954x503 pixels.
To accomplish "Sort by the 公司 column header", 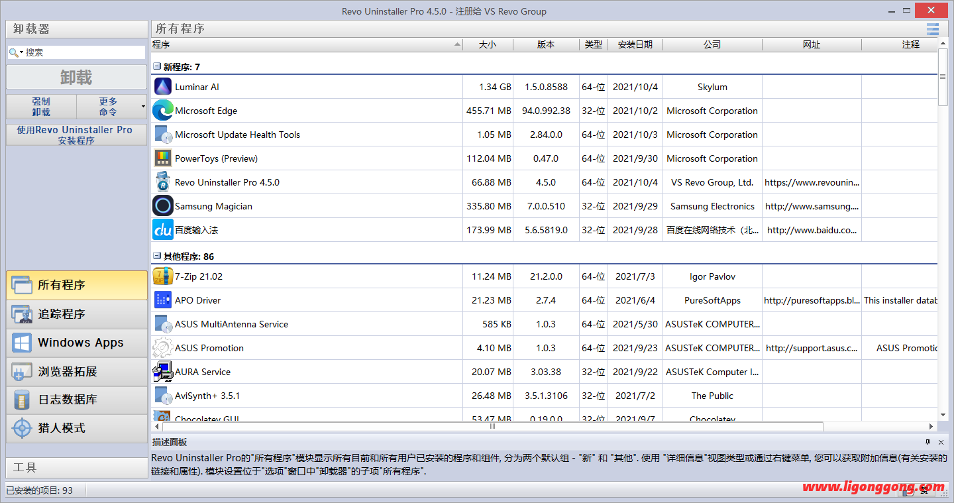I will [712, 44].
